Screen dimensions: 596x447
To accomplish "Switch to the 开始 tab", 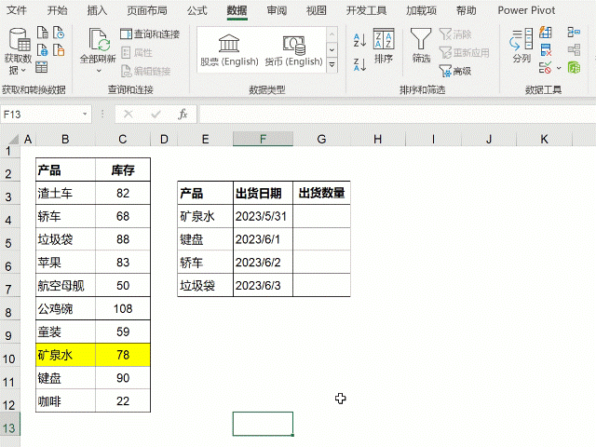I will click(57, 10).
